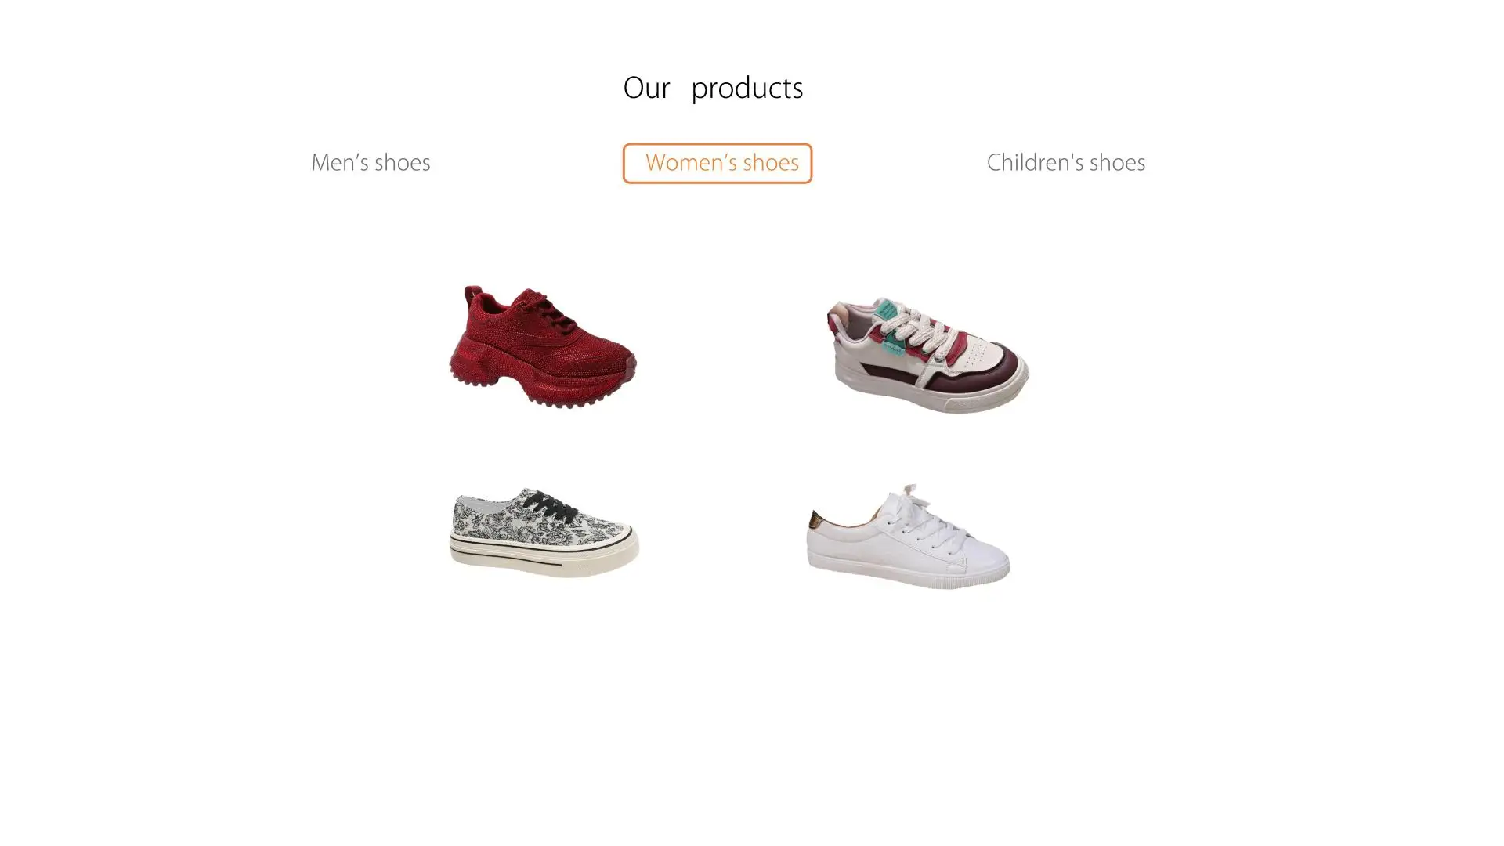
Task: Click heel pull loop of red sneaker
Action: [x=472, y=297]
